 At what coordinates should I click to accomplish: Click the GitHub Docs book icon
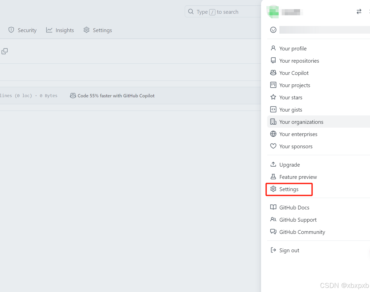(x=273, y=207)
